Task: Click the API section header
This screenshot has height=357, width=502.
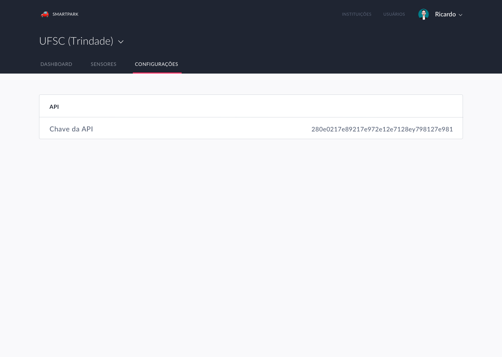Action: 54,107
